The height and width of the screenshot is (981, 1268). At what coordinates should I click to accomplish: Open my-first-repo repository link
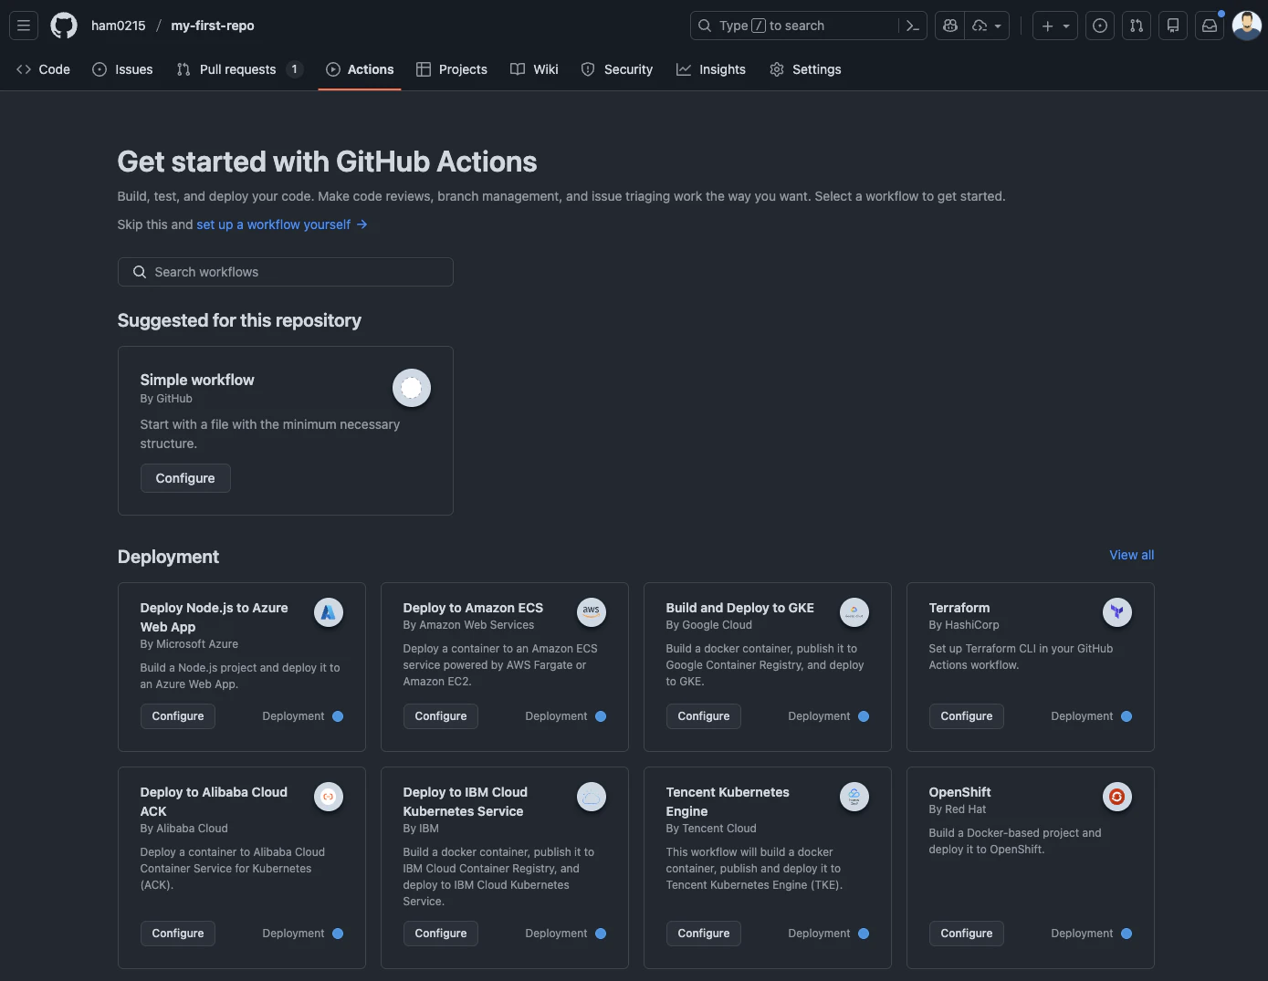click(x=213, y=26)
